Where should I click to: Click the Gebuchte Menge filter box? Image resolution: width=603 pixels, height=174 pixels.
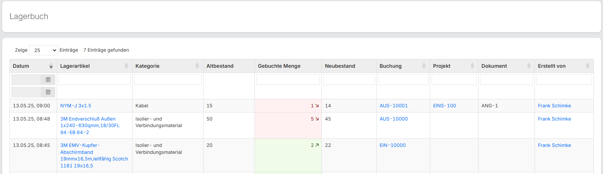click(x=288, y=79)
